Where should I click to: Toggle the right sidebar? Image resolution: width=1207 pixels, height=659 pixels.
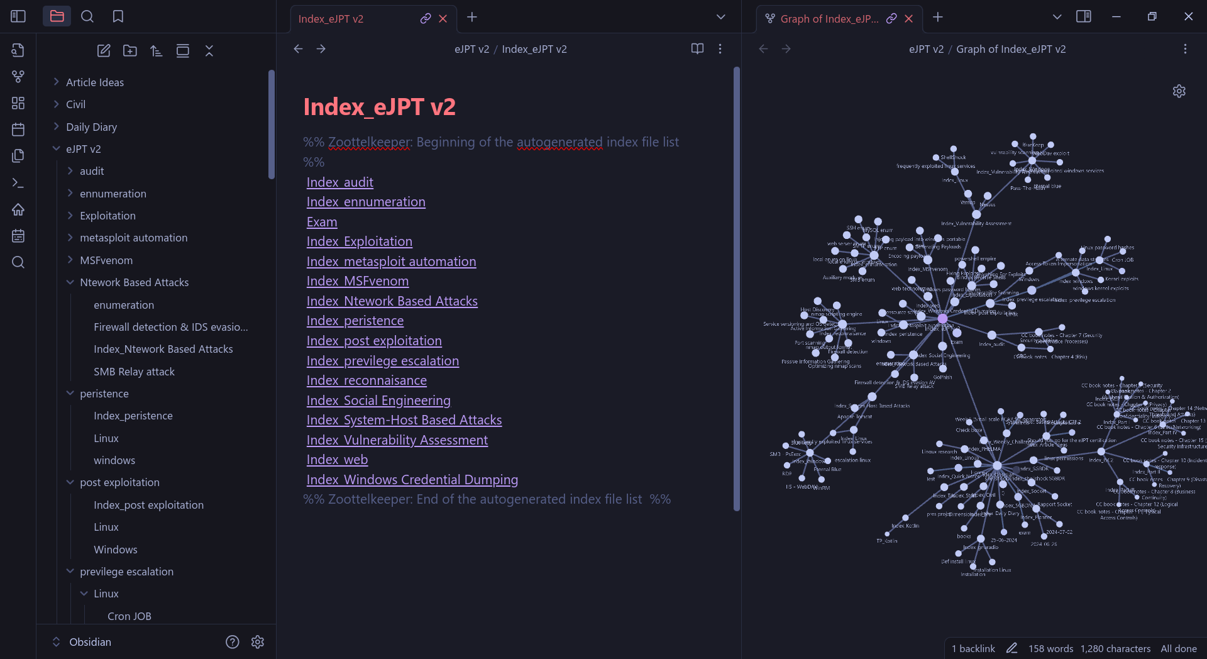(x=1083, y=17)
